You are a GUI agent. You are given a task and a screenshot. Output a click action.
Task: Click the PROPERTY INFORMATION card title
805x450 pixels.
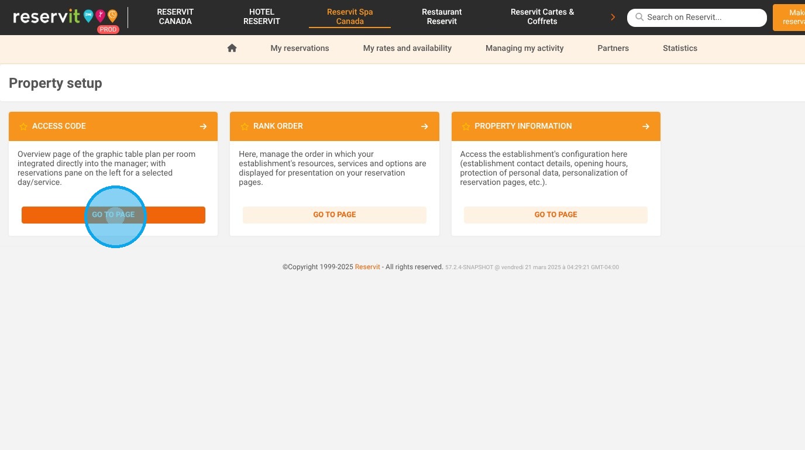coord(523,126)
